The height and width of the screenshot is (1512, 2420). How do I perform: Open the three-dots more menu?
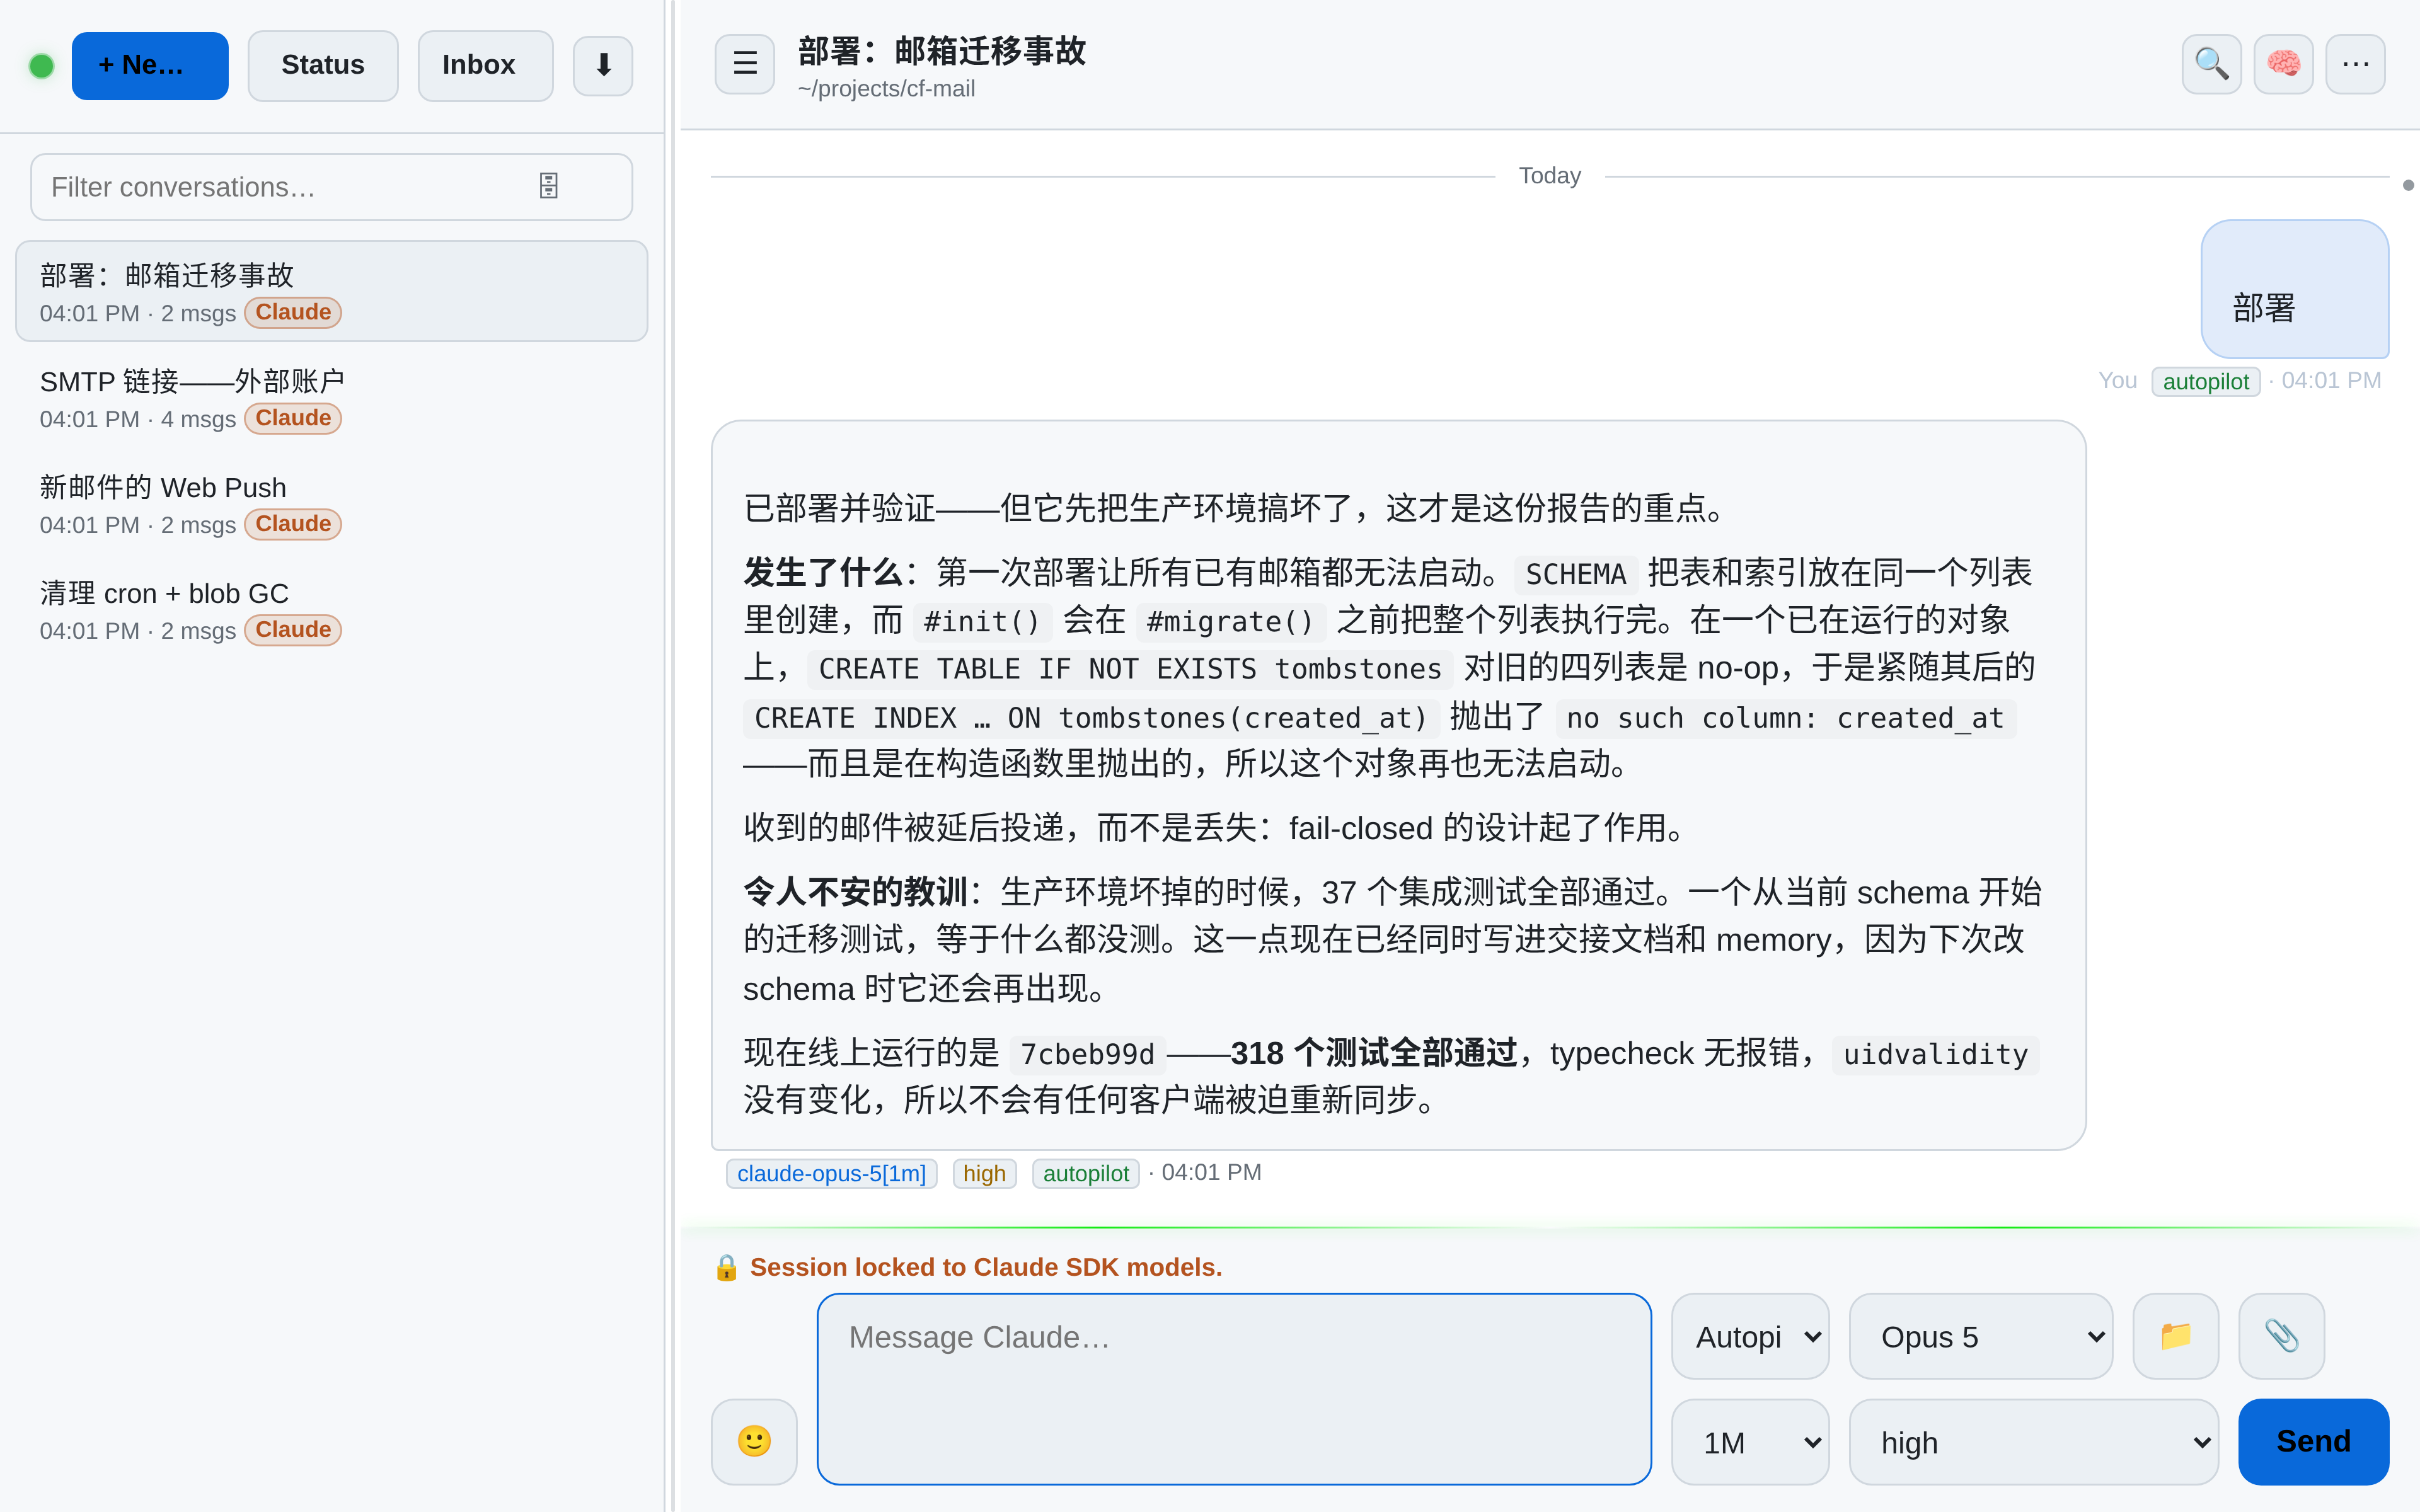pos(2355,64)
